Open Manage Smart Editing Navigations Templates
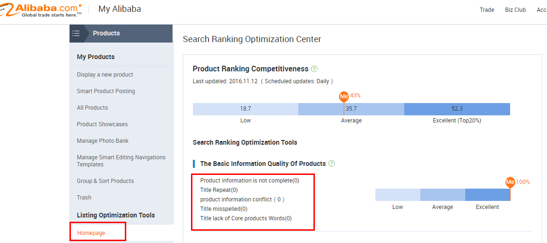Image resolution: width=547 pixels, height=243 pixels. [x=121, y=161]
